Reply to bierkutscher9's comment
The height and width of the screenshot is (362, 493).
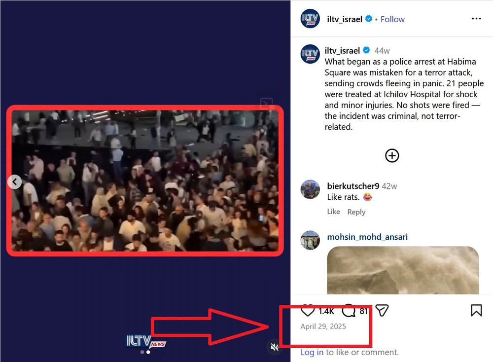[x=356, y=212]
